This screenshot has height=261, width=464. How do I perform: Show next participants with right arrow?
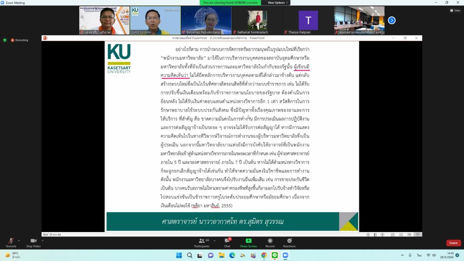coord(391,20)
